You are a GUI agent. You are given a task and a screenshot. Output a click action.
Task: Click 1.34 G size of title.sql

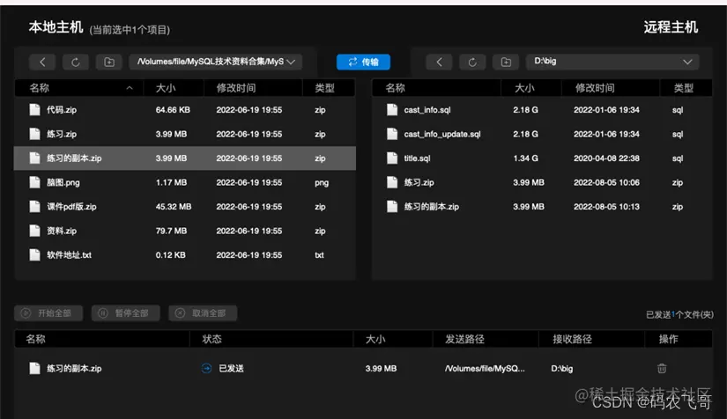coord(526,158)
